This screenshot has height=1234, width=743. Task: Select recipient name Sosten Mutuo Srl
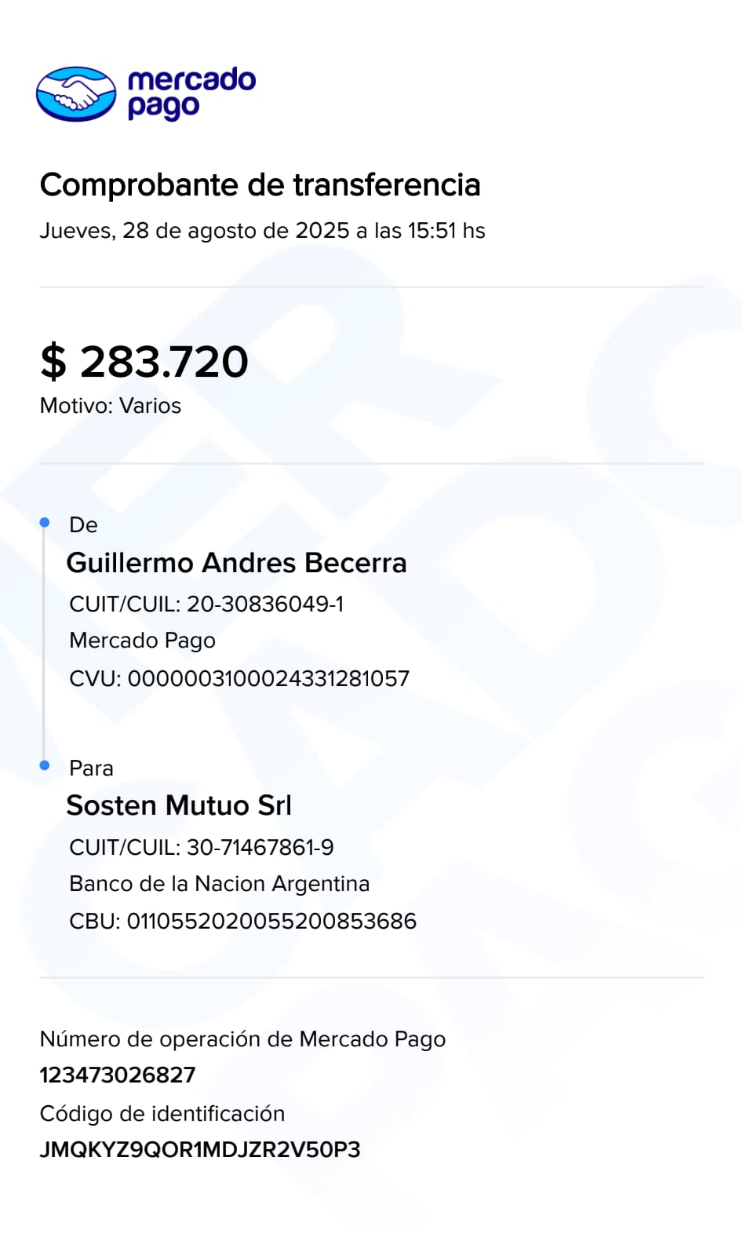(x=179, y=805)
